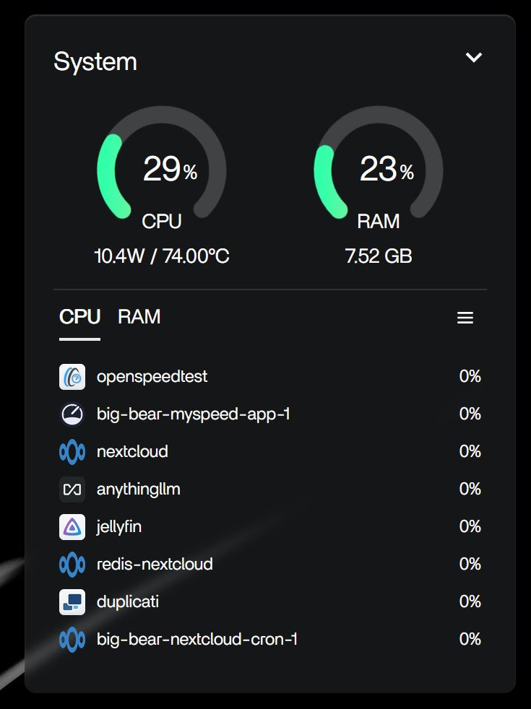Click the nextcloud app icon
Viewport: 531px width, 709px height.
click(x=72, y=452)
